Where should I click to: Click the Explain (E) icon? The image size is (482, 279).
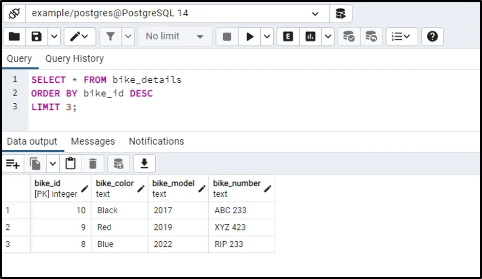pos(288,36)
